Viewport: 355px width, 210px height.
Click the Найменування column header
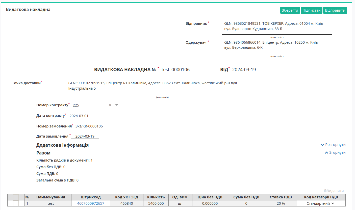[51, 197]
